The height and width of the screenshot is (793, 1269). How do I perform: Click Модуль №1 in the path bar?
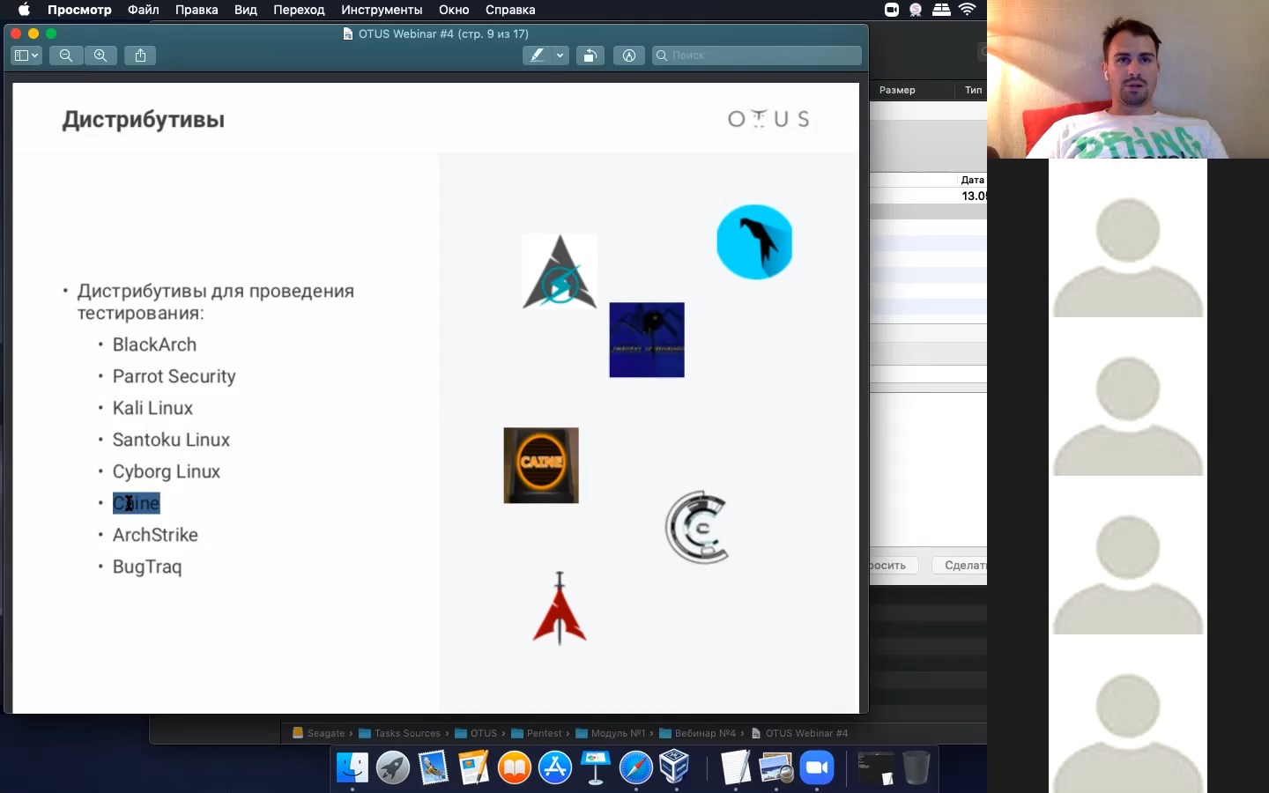[610, 733]
